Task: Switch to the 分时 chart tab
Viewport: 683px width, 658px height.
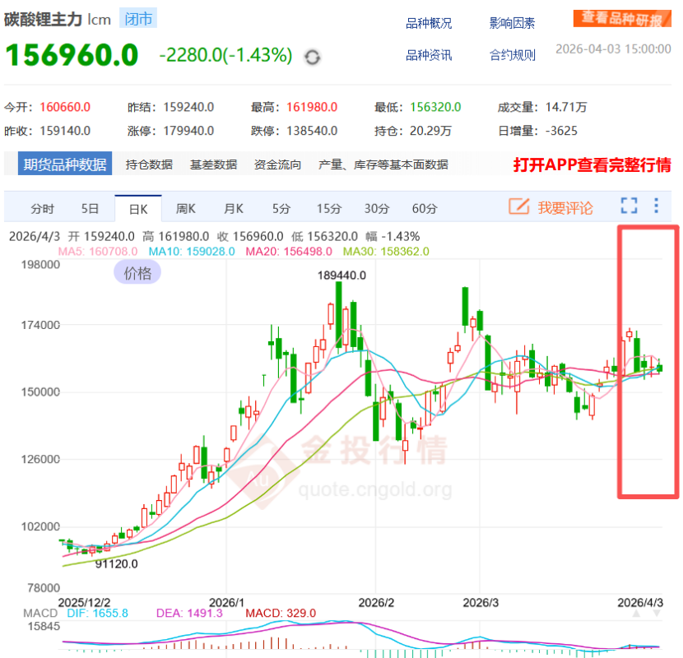Action: 41,209
